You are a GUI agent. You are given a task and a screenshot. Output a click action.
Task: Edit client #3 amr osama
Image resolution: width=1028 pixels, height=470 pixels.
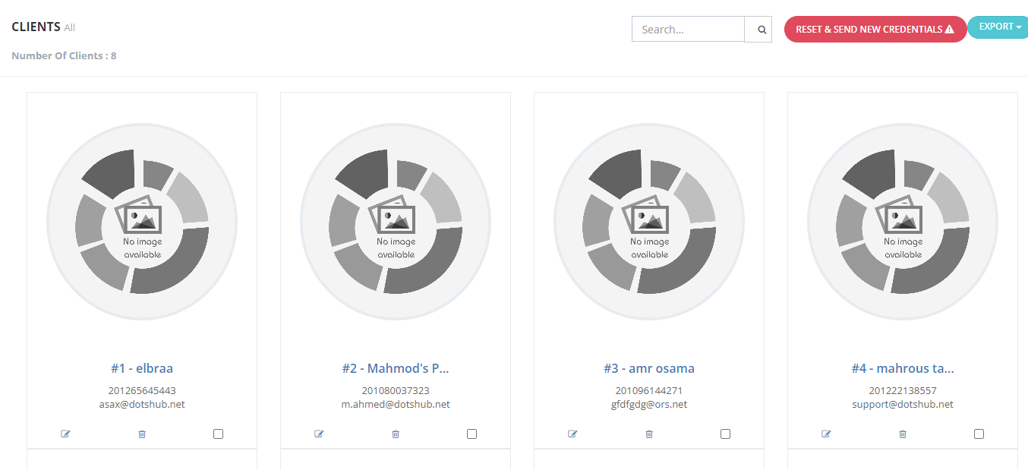(x=572, y=434)
